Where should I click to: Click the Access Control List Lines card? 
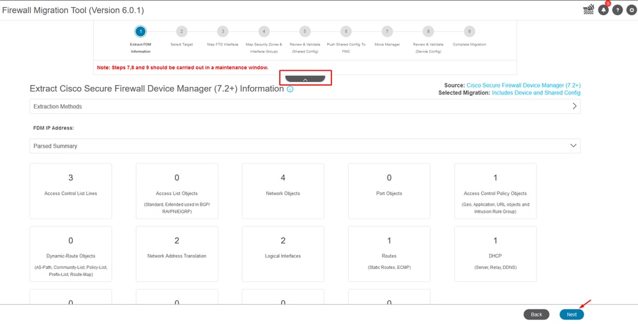(x=71, y=191)
